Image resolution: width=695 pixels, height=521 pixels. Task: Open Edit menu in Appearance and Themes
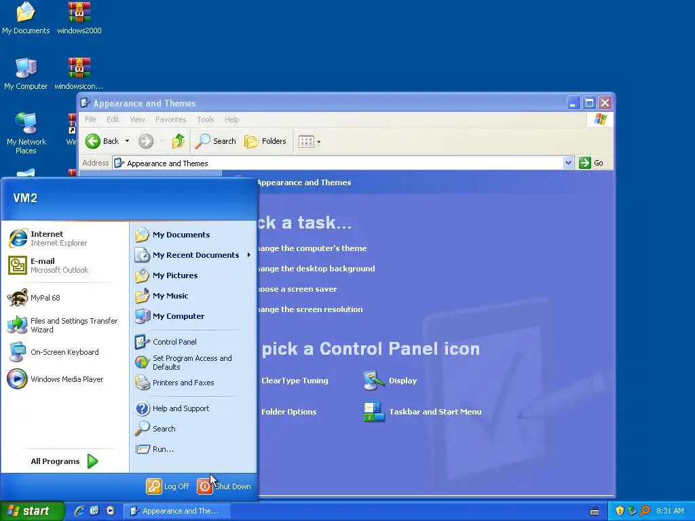[113, 119]
